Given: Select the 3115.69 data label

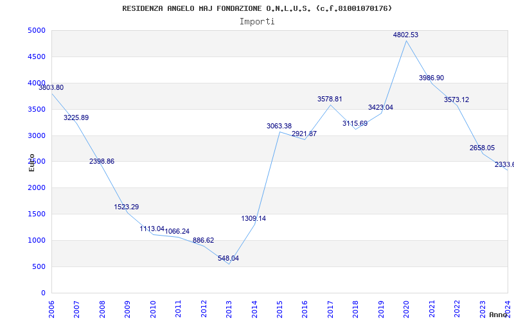Looking at the screenshot, I should tap(355, 123).
